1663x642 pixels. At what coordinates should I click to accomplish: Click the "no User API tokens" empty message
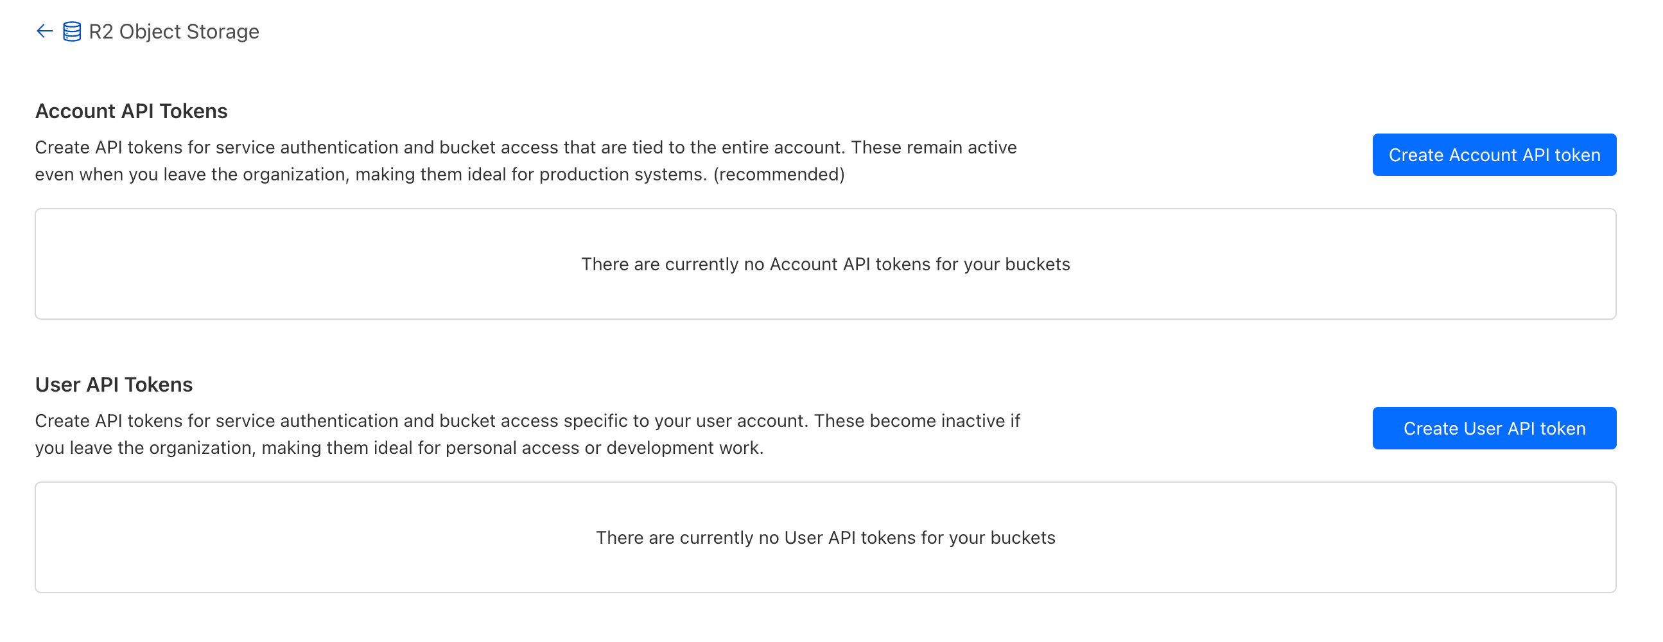(x=825, y=537)
